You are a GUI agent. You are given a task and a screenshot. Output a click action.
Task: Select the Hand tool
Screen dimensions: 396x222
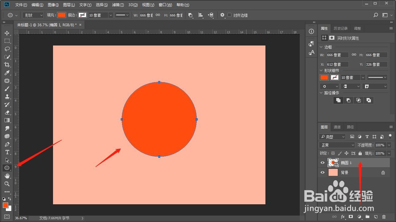point(7,176)
